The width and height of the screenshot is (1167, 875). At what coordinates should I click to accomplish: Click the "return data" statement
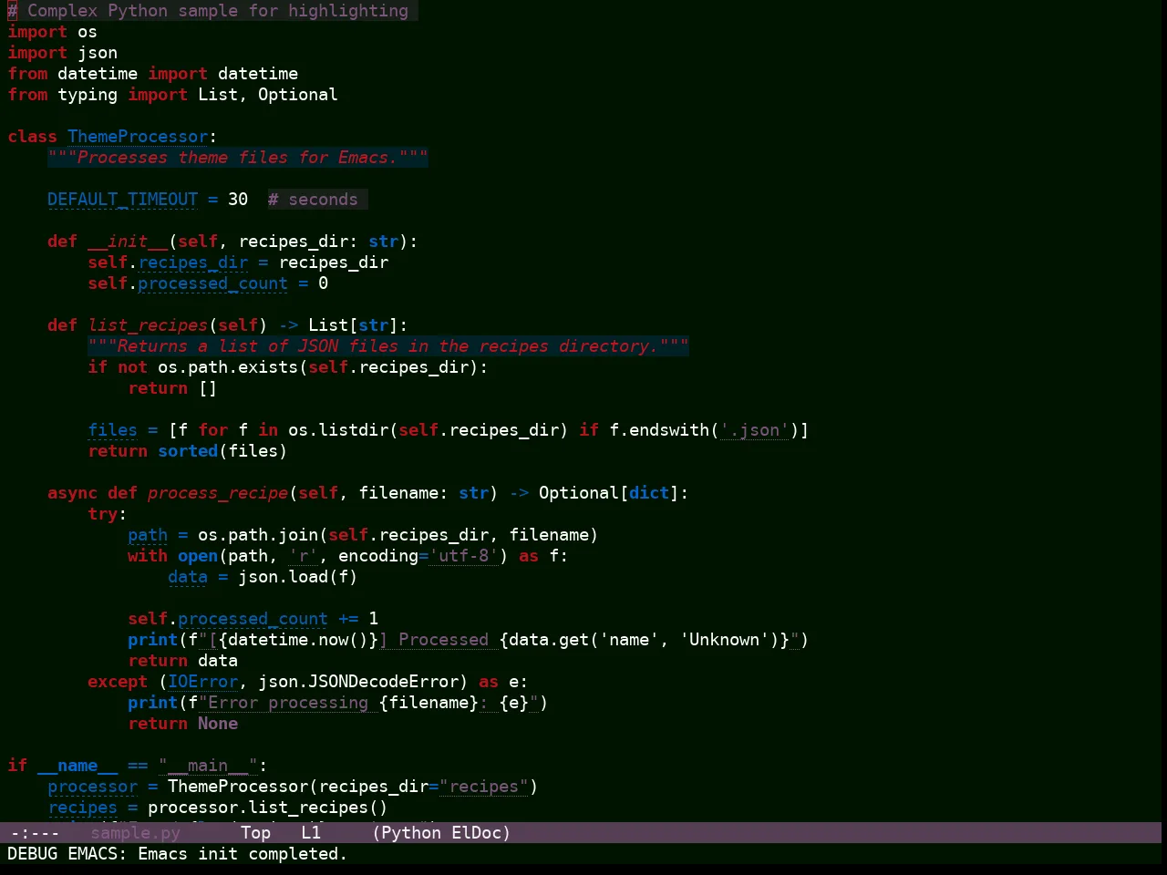coord(182,661)
